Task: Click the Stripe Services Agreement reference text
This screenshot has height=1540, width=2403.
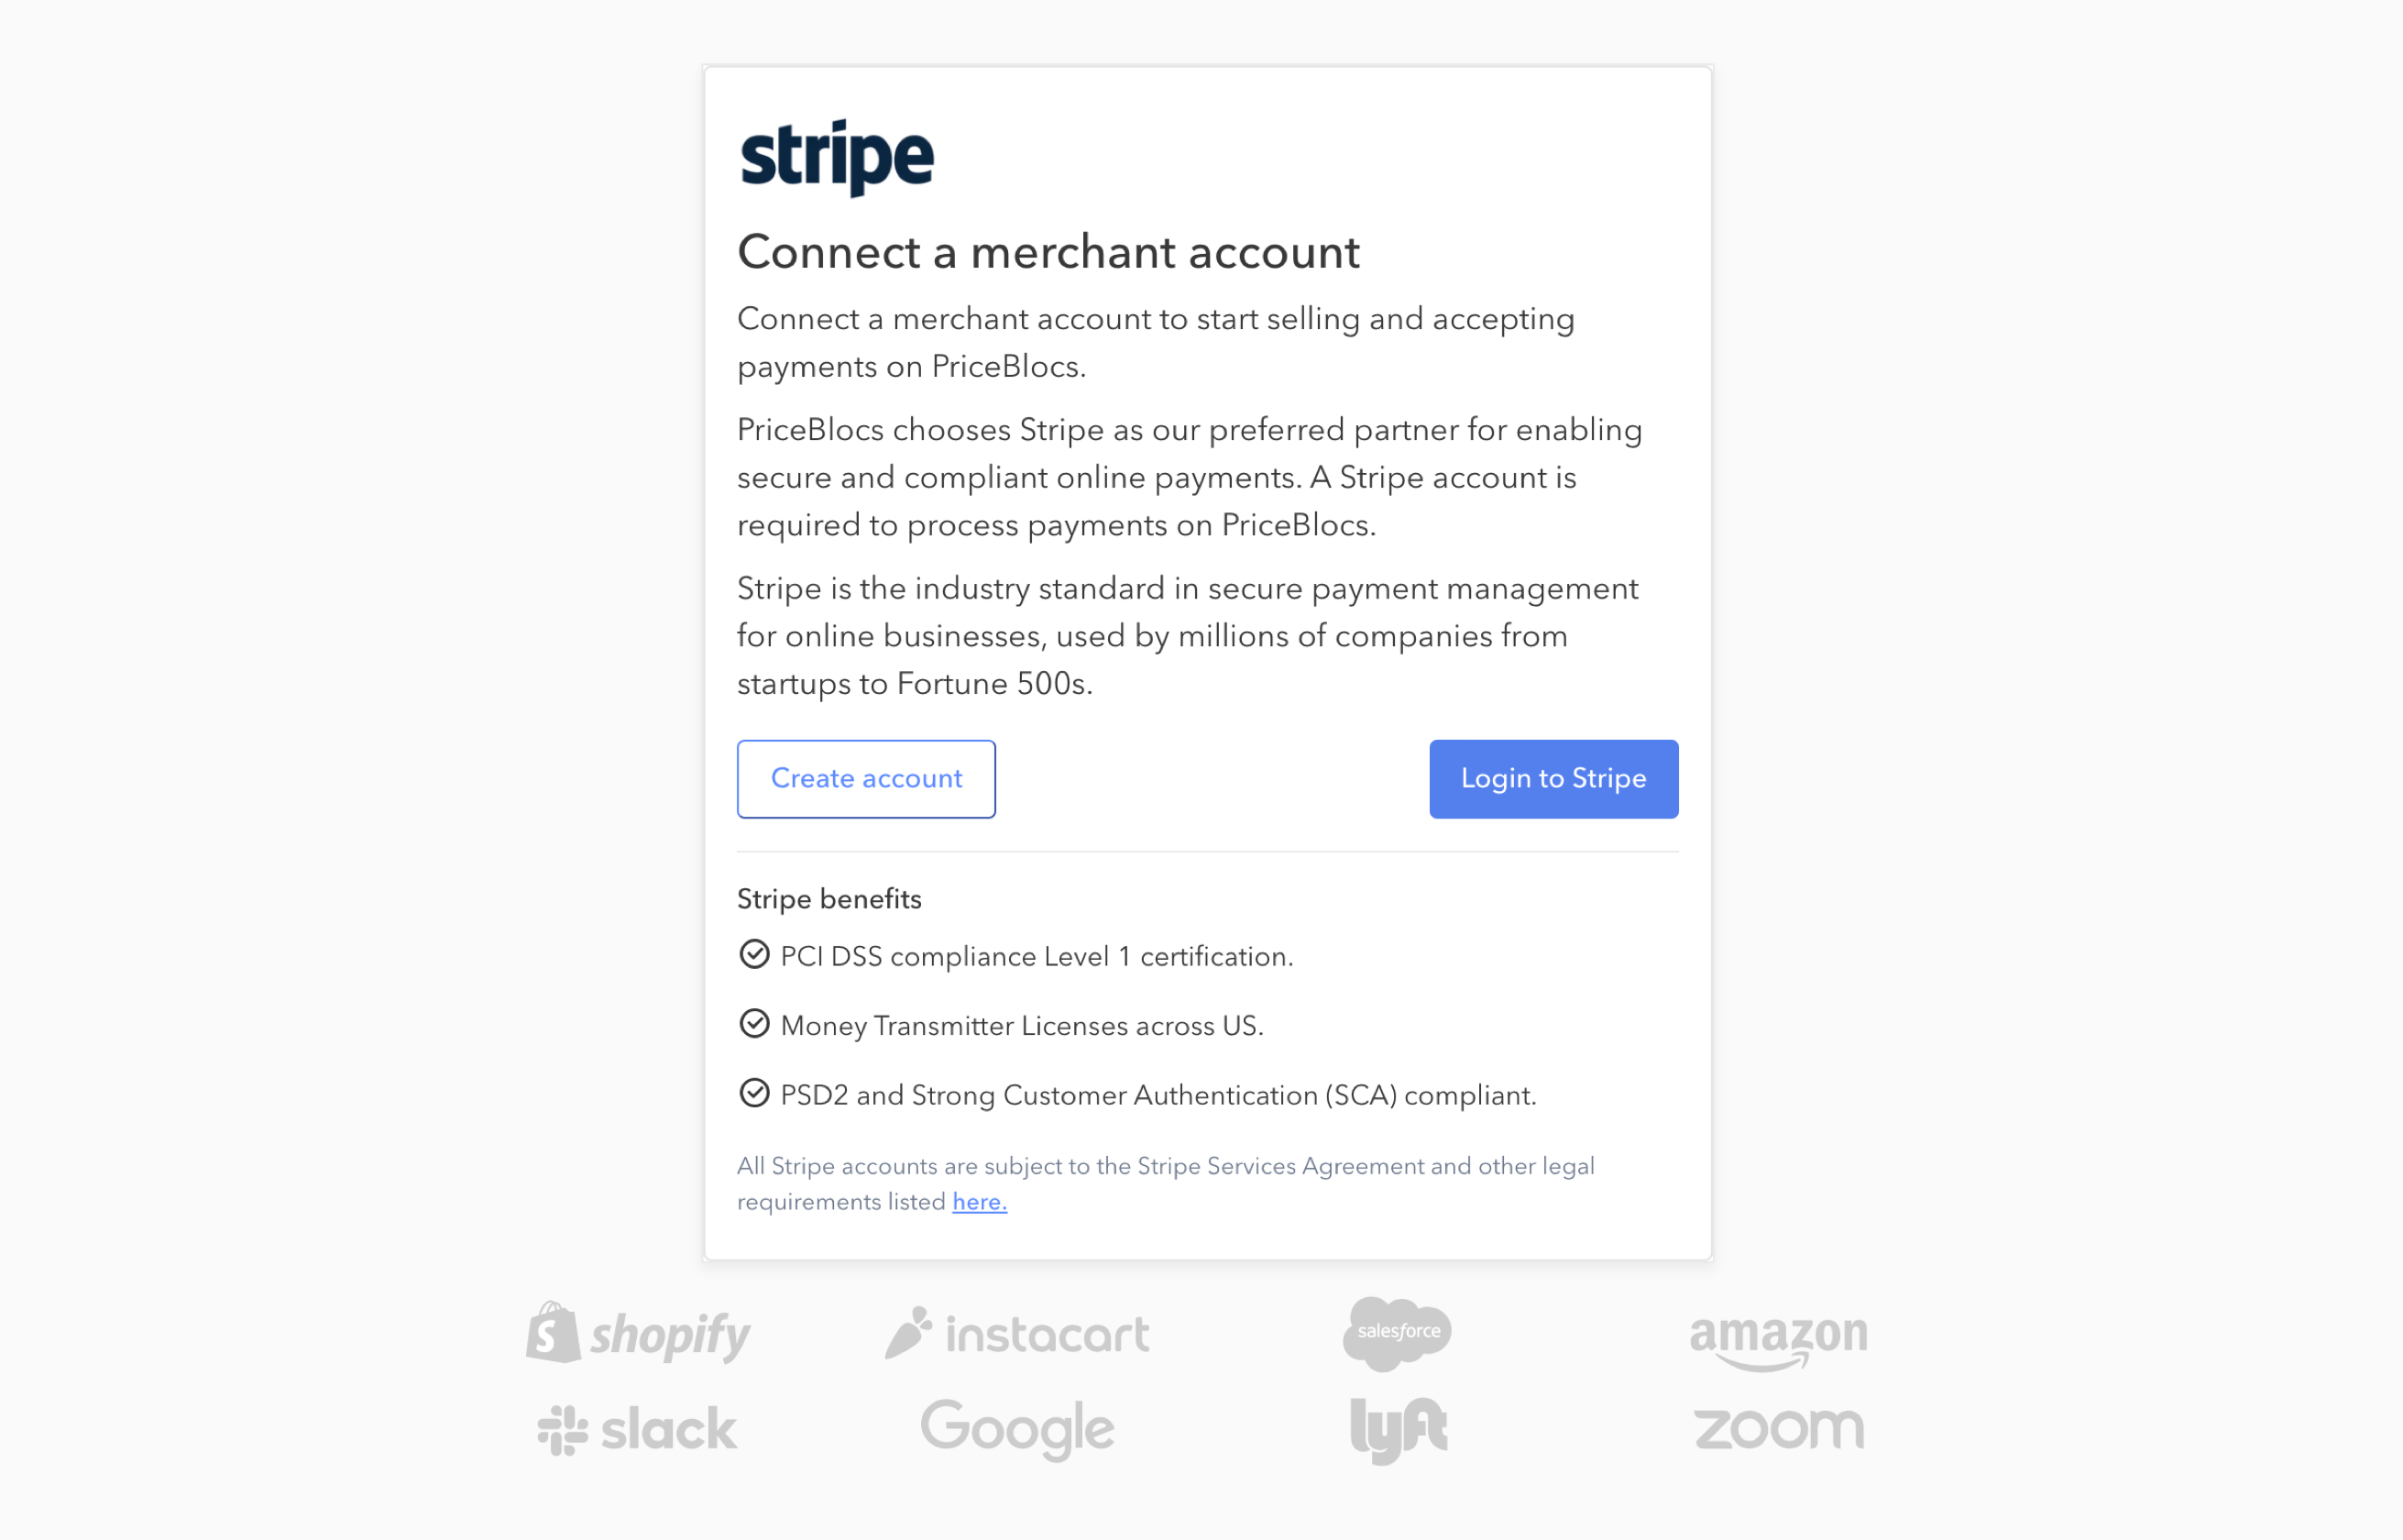Action: [x=977, y=1202]
